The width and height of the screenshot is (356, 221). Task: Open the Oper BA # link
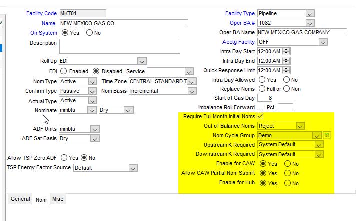pos(242,23)
